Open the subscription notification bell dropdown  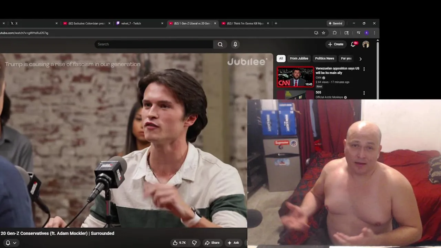point(10,243)
